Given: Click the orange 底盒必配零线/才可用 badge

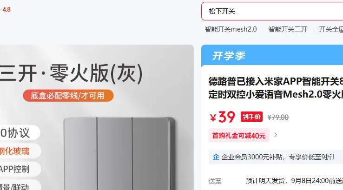Looking at the screenshot, I should (68, 96).
